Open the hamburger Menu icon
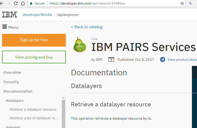The image size is (197, 128). (x=4, y=27)
